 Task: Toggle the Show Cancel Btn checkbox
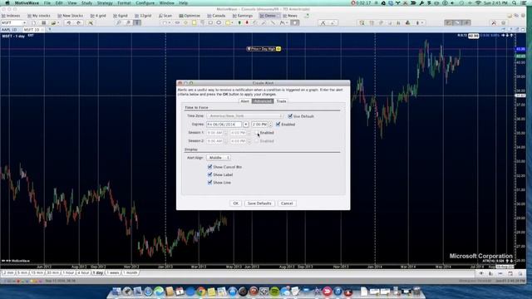[209, 167]
